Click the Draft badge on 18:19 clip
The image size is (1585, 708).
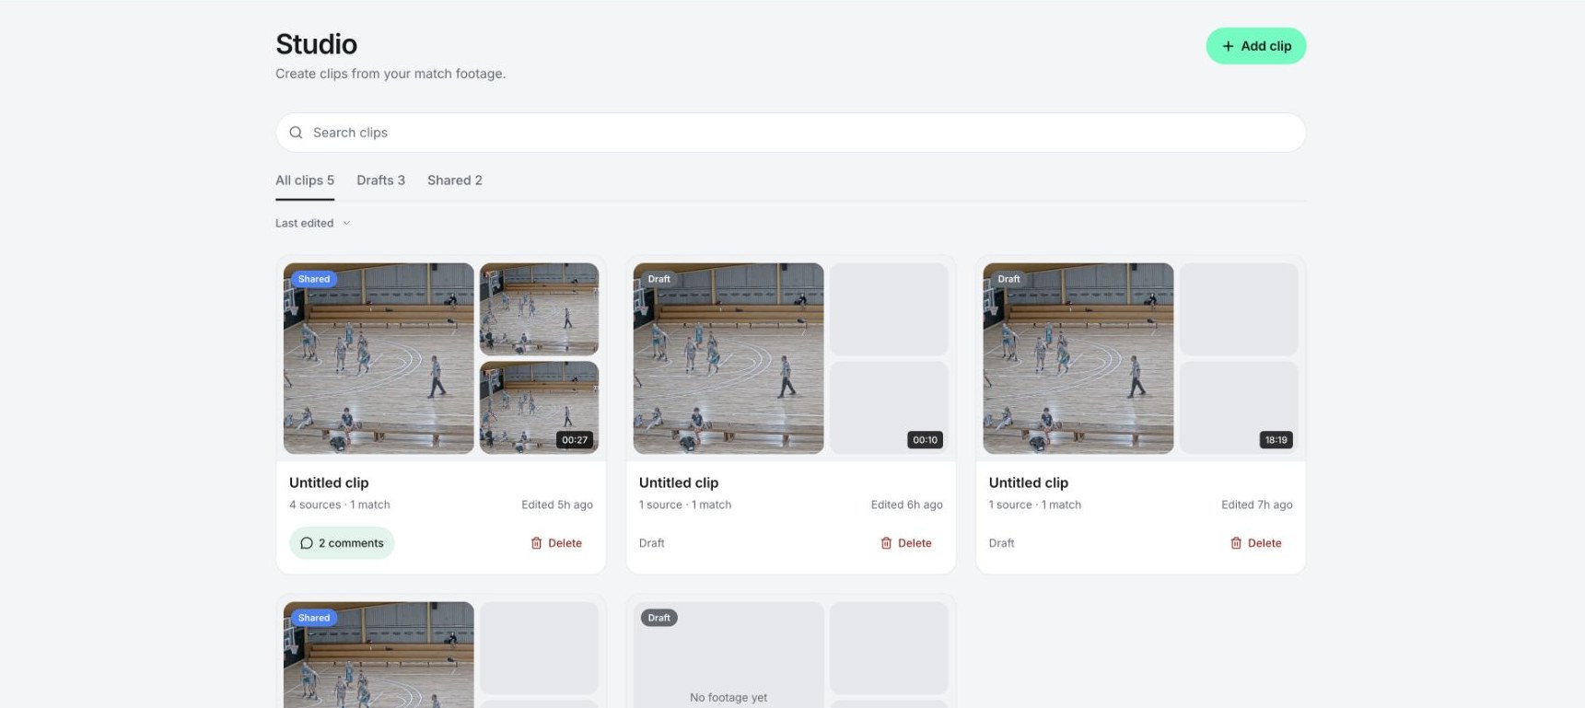pos(1009,279)
